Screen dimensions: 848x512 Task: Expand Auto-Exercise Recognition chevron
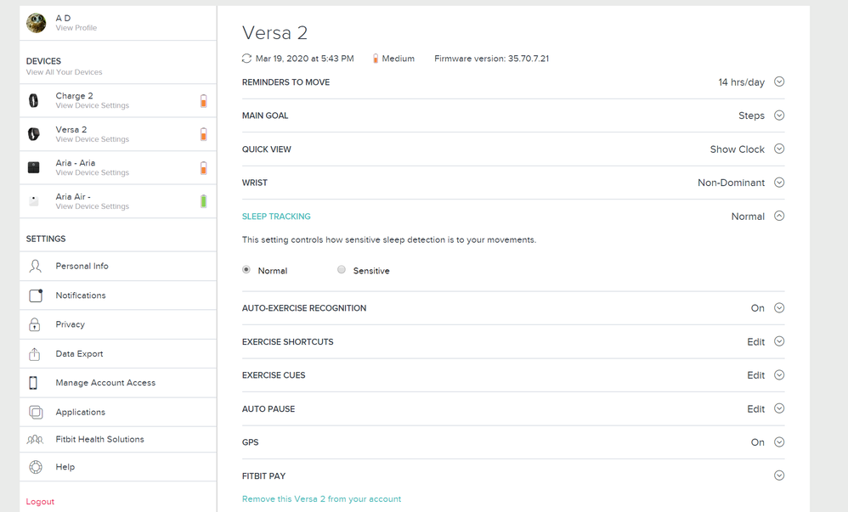click(x=779, y=307)
